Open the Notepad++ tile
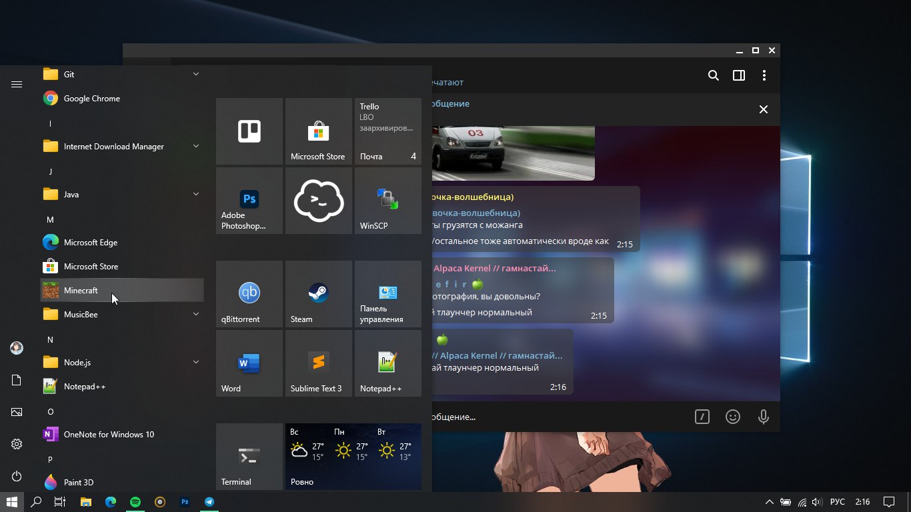This screenshot has height=512, width=911. [x=388, y=363]
